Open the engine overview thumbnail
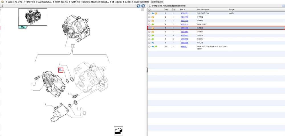The width and height of the screenshot is (285, 136). click(x=33, y=17)
